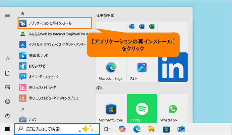Click the Windows Start button
This screenshot has height=135, width=232.
7,129
